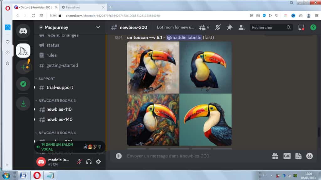Open the trial-support channel
This screenshot has height=180, width=321.
pos(60,87)
